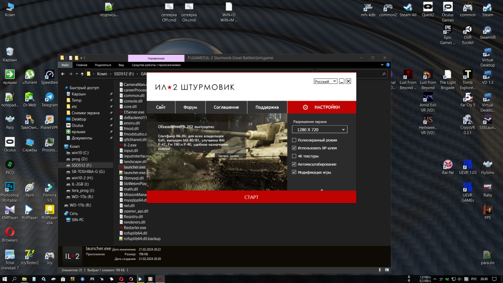
Task: Open the Файл menu in Explorer
Action: click(x=65, y=65)
